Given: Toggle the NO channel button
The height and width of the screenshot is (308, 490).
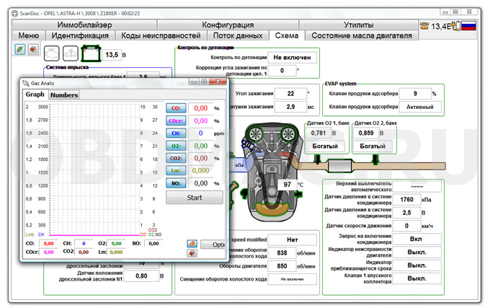Looking at the screenshot, I should 175,183.
